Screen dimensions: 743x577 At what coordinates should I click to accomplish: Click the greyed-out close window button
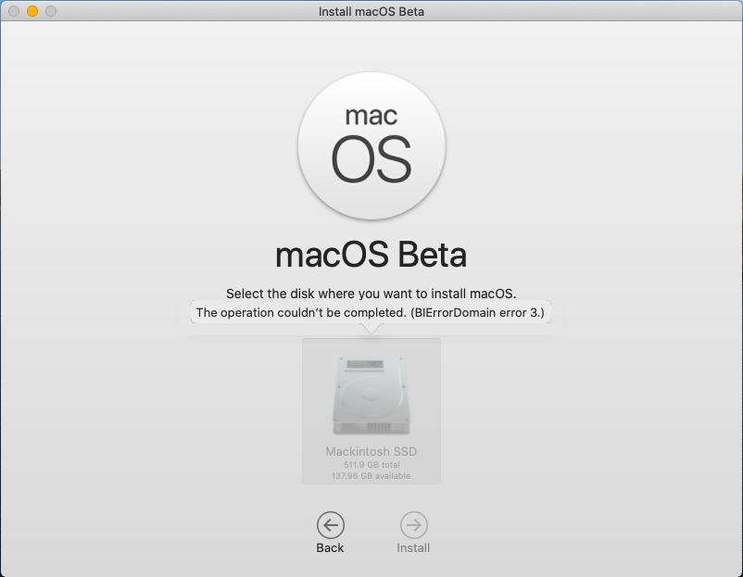click(14, 11)
